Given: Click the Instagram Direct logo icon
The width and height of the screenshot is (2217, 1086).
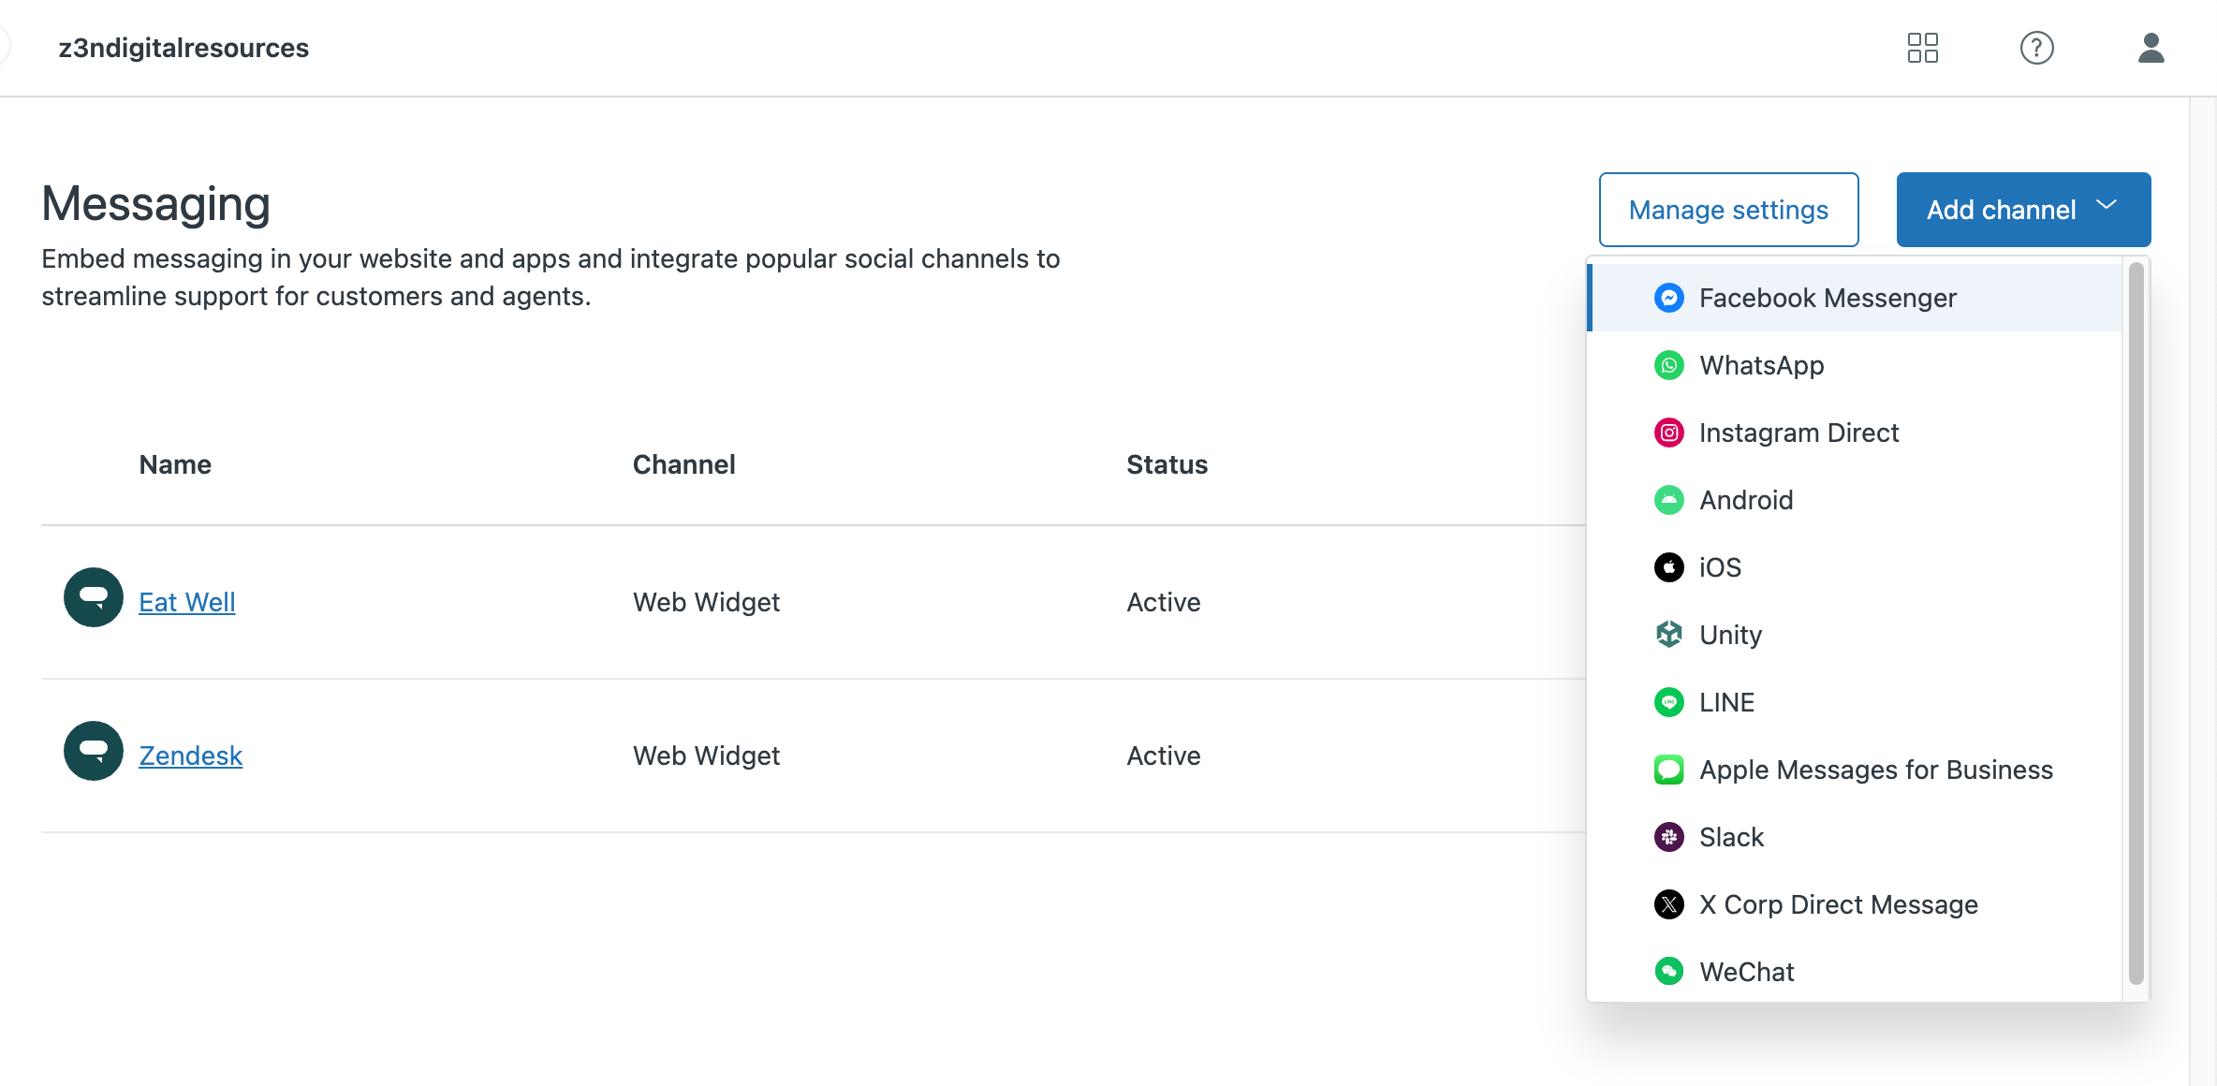Looking at the screenshot, I should [1668, 433].
